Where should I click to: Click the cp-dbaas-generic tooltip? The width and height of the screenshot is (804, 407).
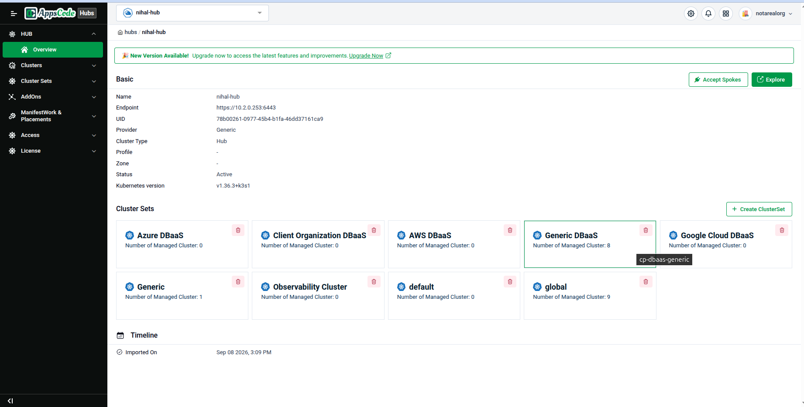(664, 260)
